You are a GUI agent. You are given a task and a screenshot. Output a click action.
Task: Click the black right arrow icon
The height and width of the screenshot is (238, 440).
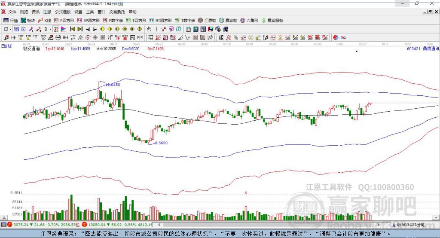95,29
